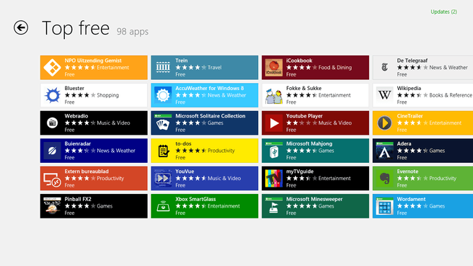
Task: Open the Extern bureaublad title
Action: (87, 172)
